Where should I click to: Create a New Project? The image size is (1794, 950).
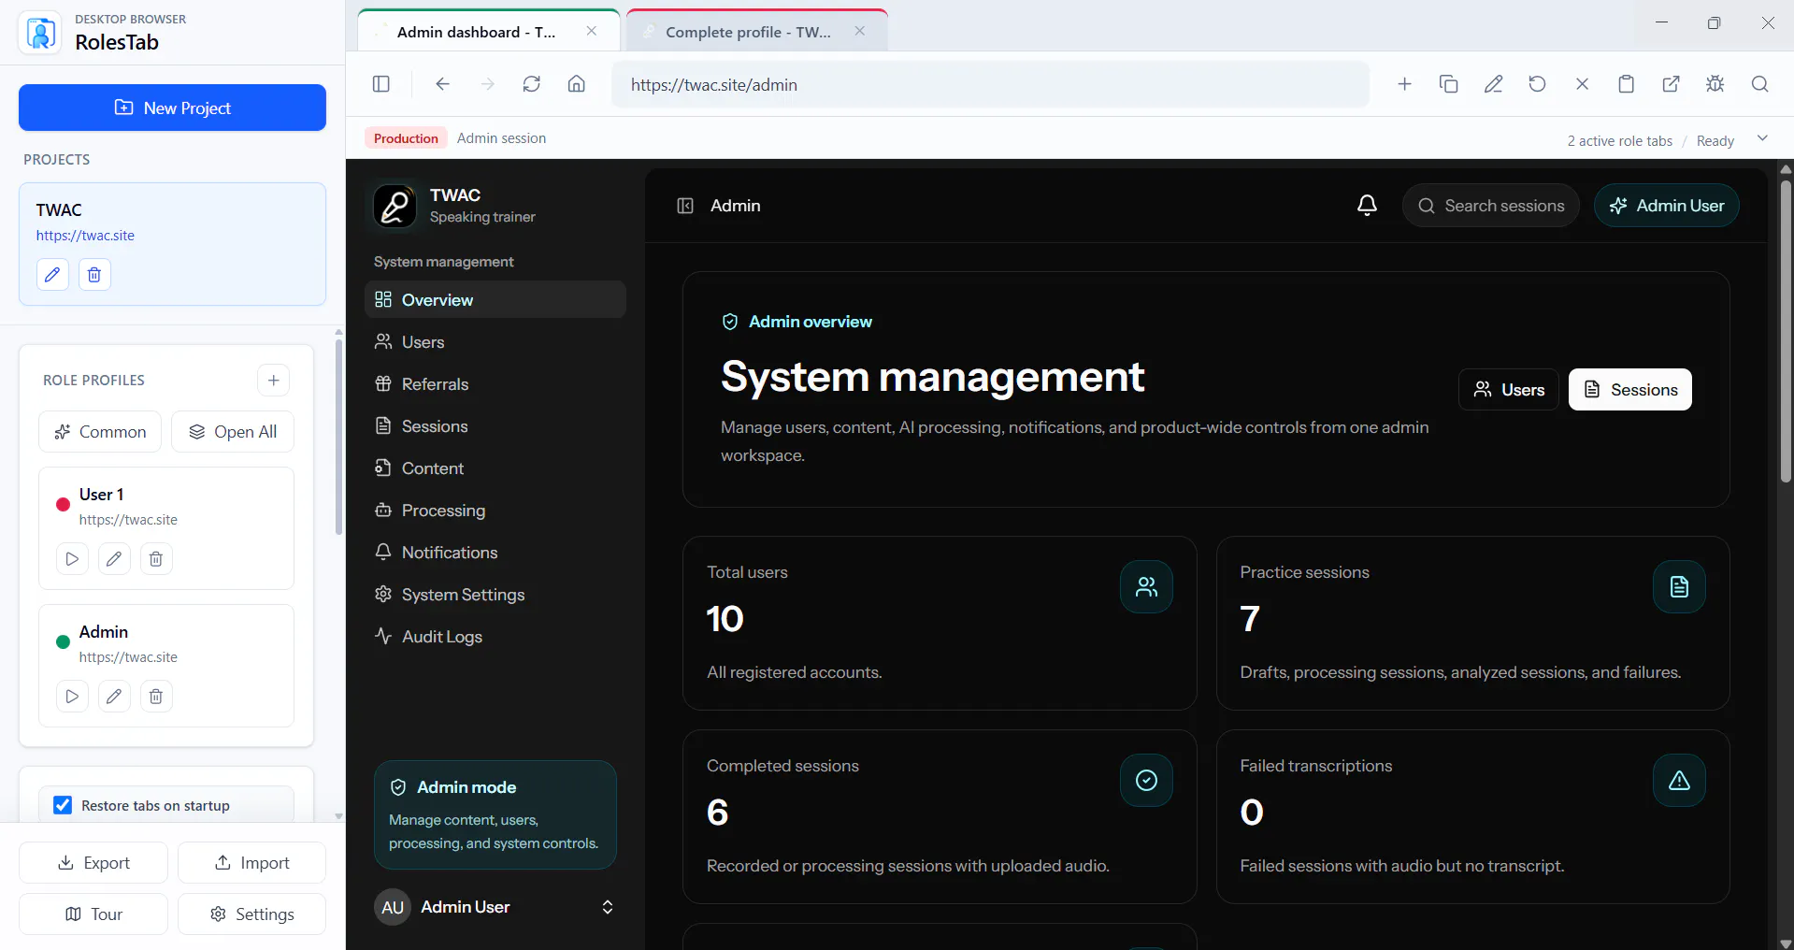pos(172,108)
